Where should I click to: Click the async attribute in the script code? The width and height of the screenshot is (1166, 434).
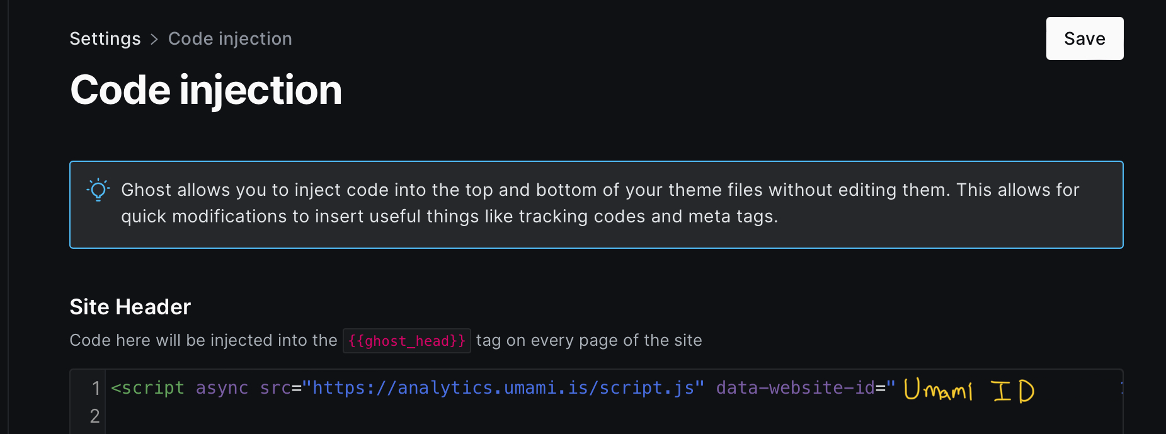click(x=222, y=388)
